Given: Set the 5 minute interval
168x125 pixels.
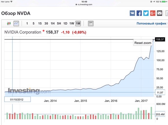Looking at the screenshot, I should point(33,23).
